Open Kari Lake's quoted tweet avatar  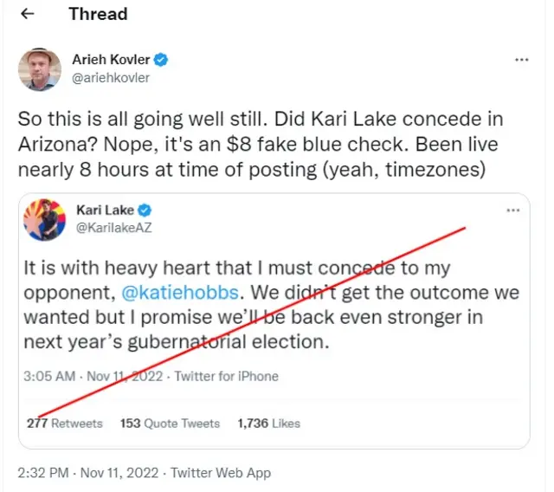(42, 220)
